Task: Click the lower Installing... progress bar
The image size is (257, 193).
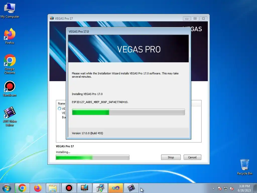Action: [93, 157]
